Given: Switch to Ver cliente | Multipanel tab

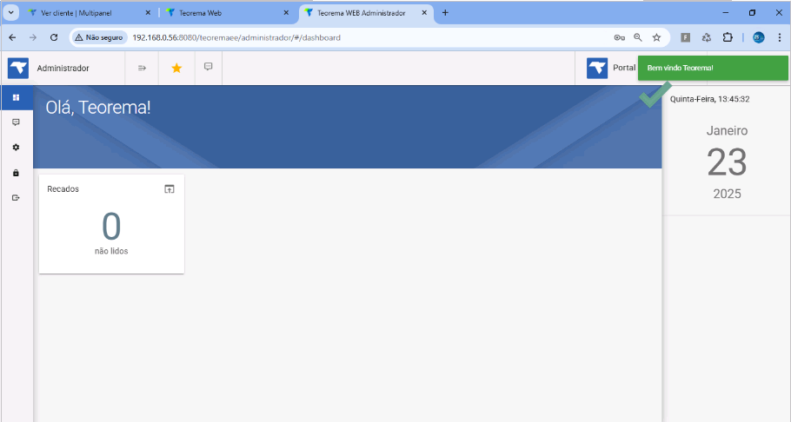Looking at the screenshot, I should [x=90, y=13].
